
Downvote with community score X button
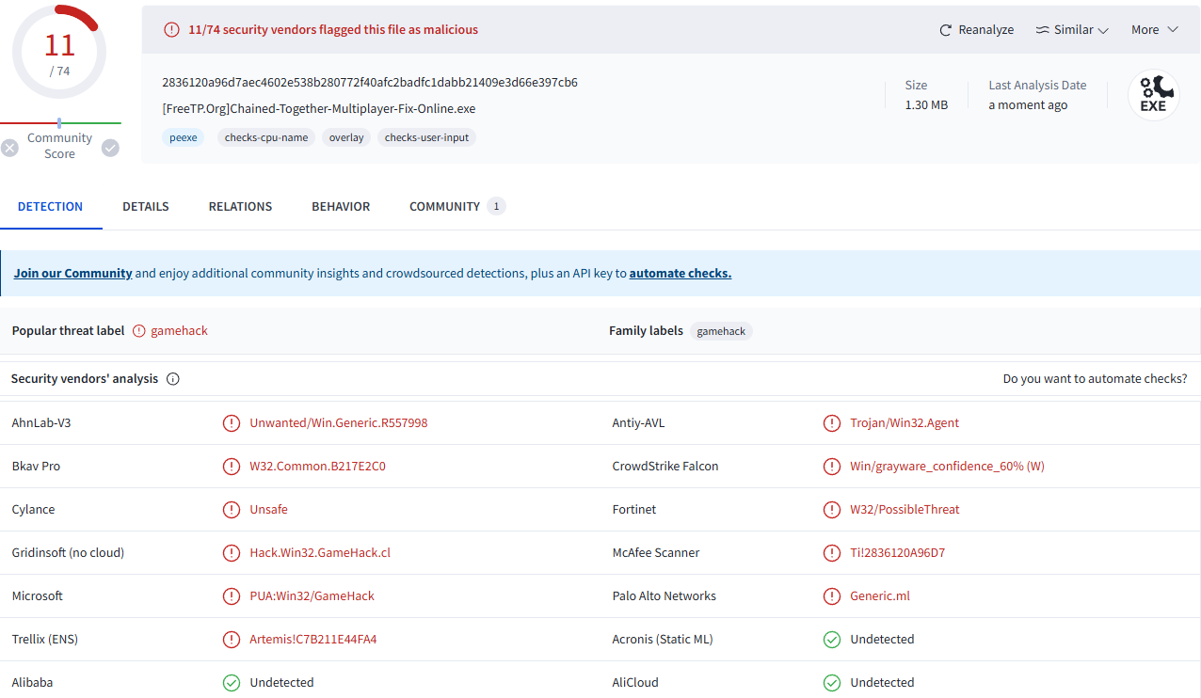tap(9, 148)
